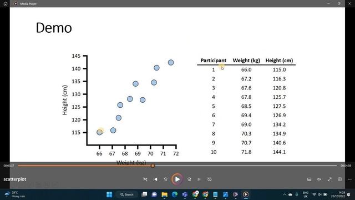This screenshot has width=355, height=200.
Task: Open the more options menu
Action: point(350,179)
